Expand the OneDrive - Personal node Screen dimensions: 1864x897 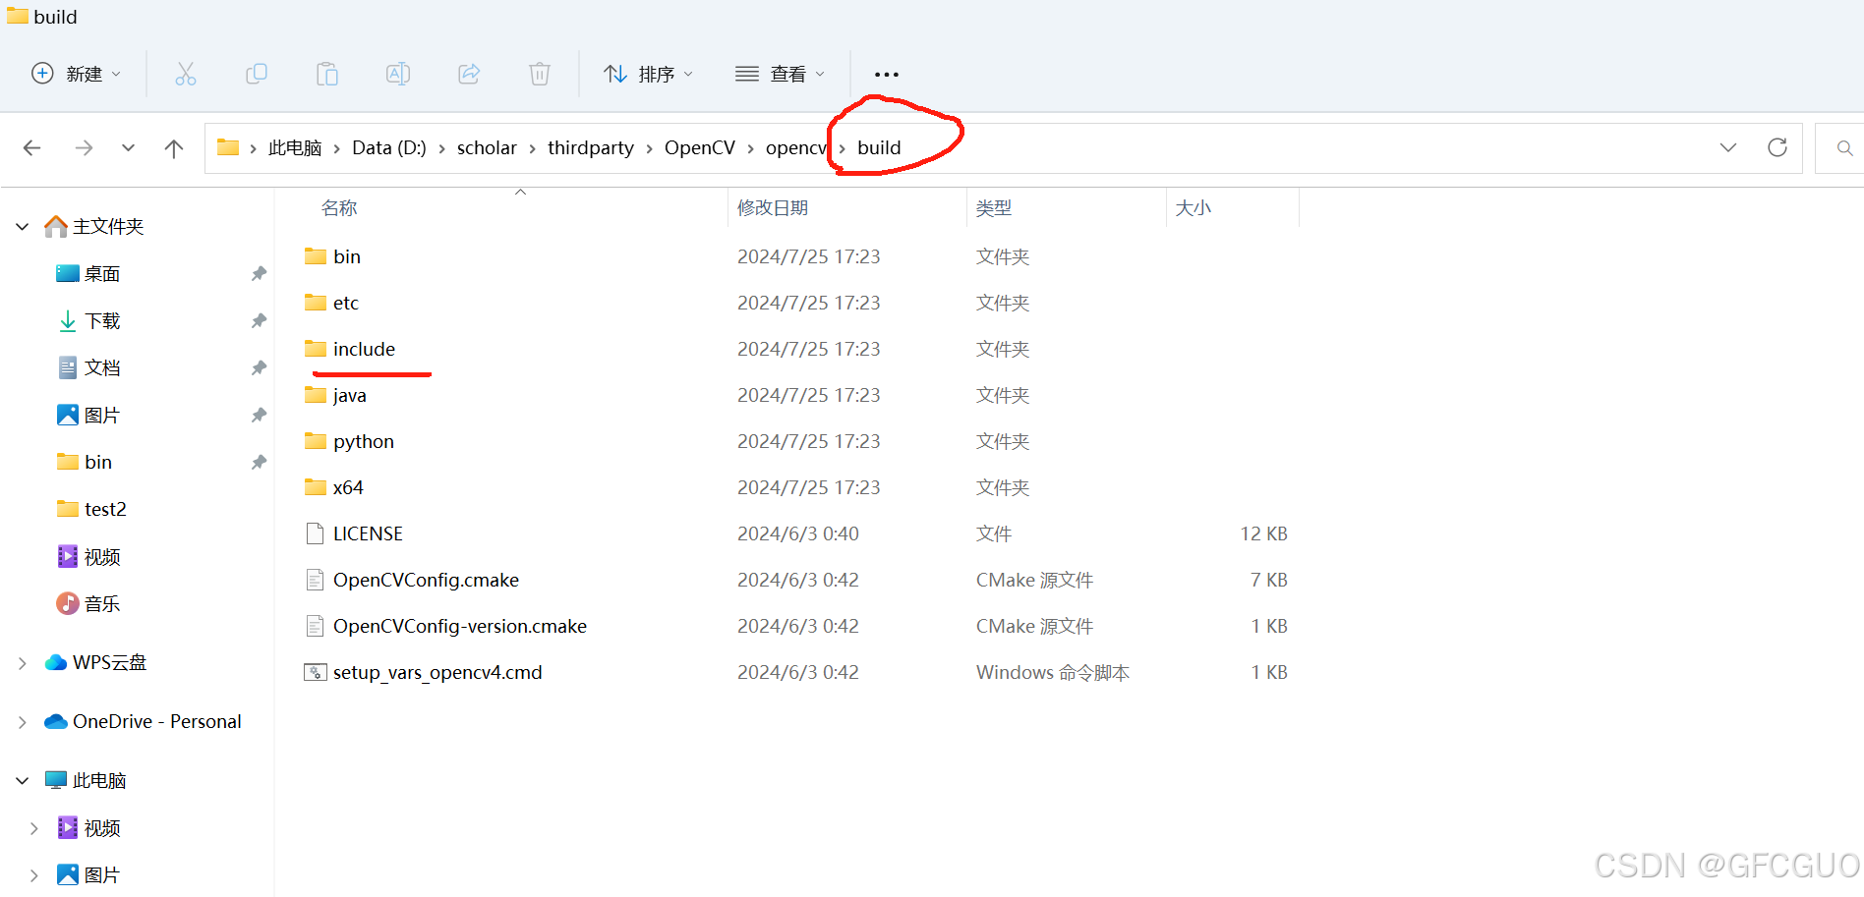click(23, 722)
